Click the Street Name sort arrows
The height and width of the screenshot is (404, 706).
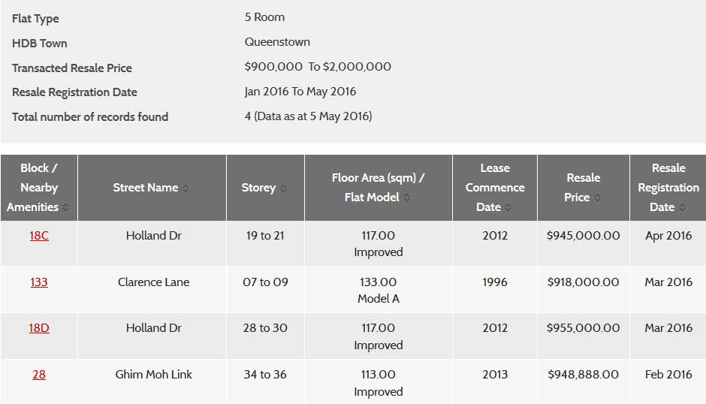[x=186, y=188]
